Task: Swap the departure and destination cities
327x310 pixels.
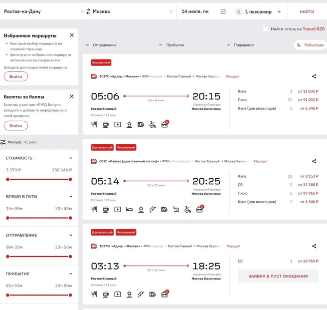Action: [x=88, y=11]
